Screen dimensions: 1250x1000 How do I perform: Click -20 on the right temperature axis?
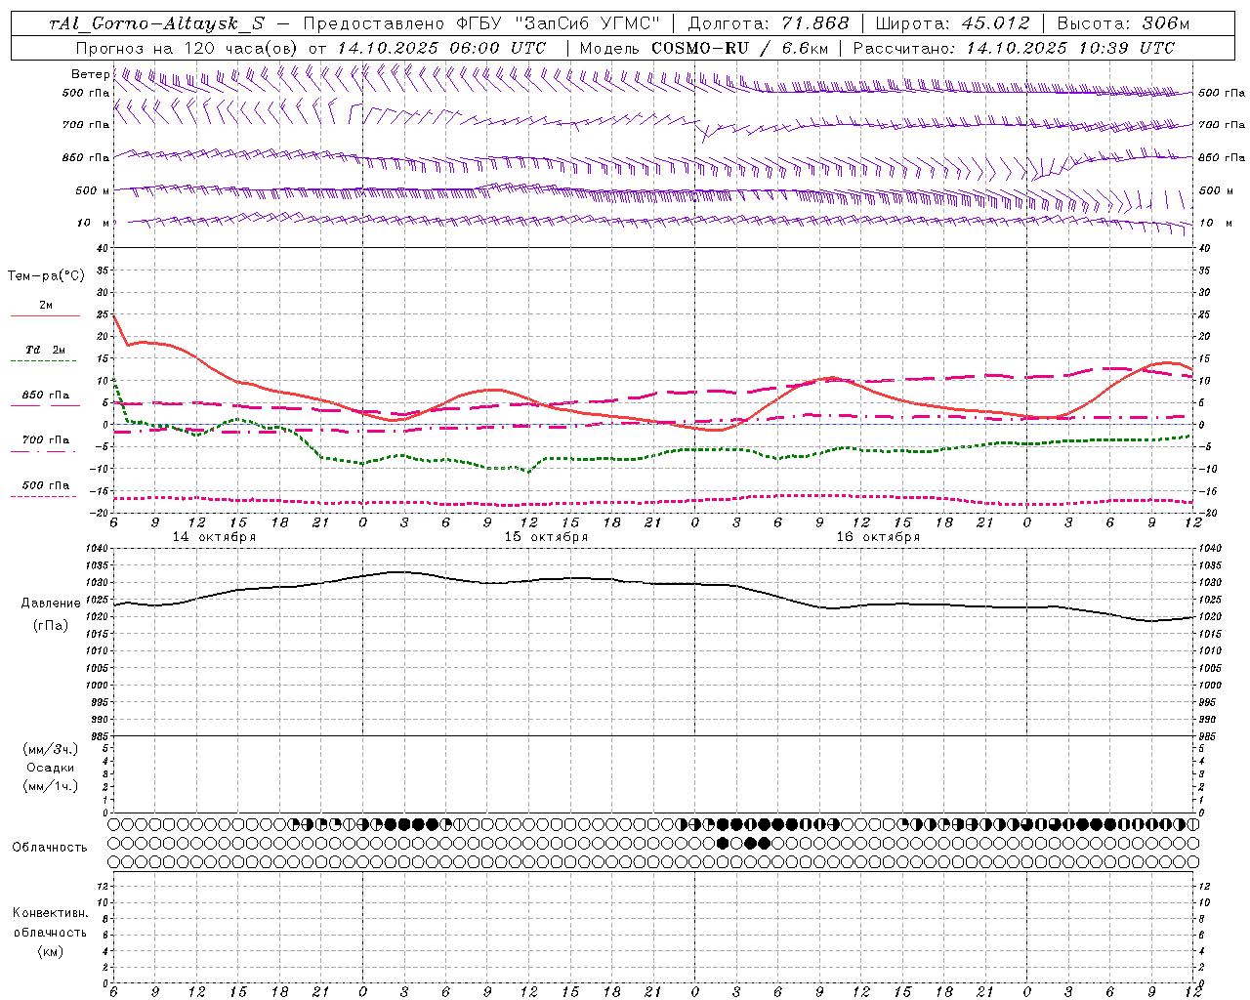(1206, 514)
